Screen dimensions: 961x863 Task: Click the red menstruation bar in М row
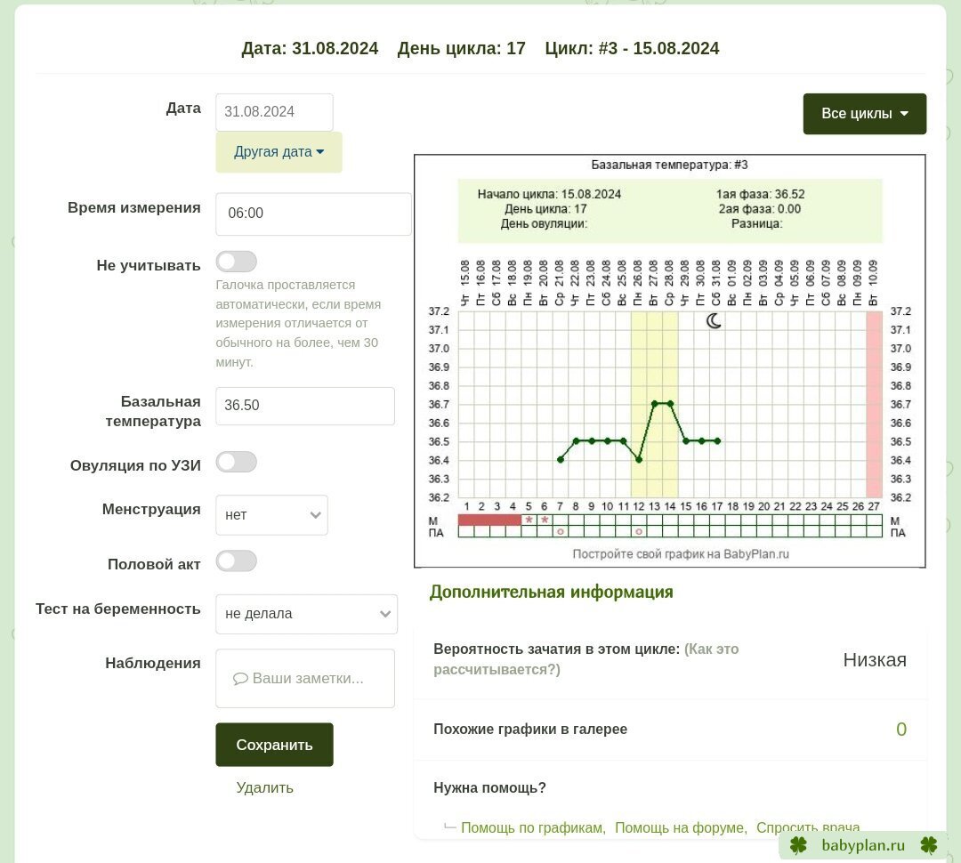click(489, 520)
